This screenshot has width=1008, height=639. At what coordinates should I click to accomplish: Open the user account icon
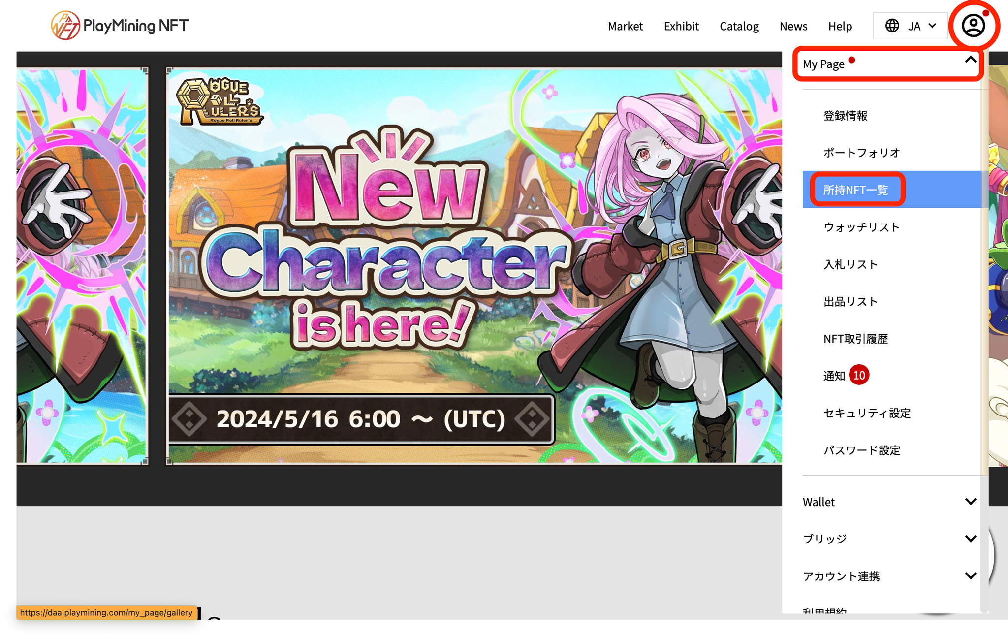[x=973, y=26]
